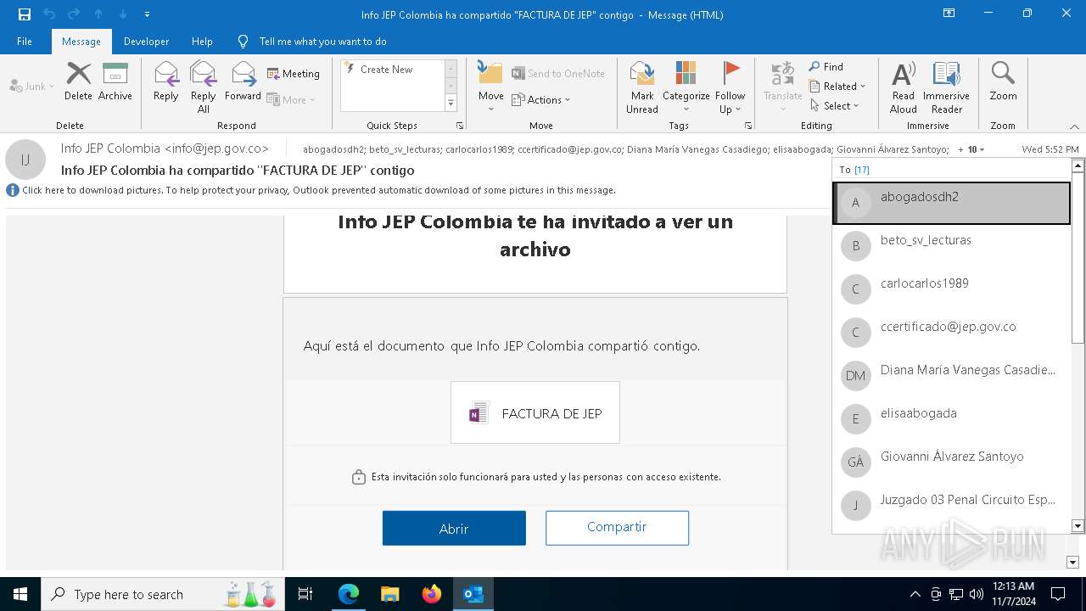Select the recipient elisaabogada
1086x611 pixels.
(952, 419)
